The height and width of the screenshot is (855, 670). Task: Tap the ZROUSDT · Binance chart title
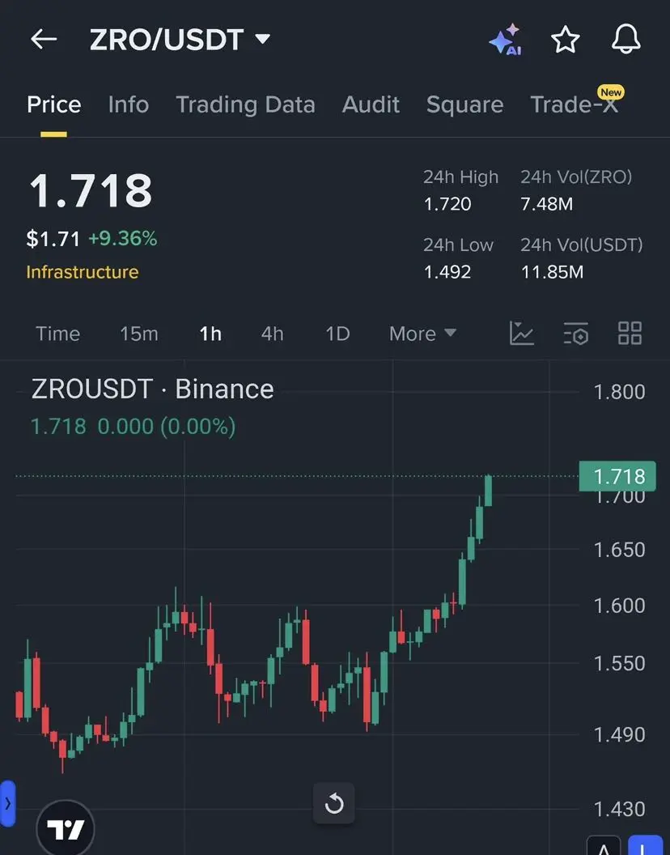[153, 389]
